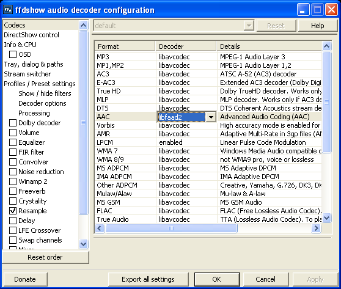Close the ffdshow configuration window
Image resolution: width=341 pixels, height=289 pixels.
331,10
